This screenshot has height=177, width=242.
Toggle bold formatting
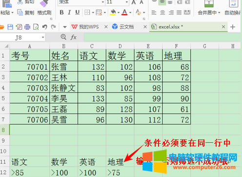[61, 12]
